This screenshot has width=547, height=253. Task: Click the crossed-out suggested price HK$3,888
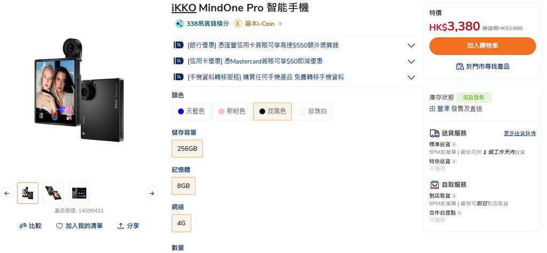(x=502, y=28)
